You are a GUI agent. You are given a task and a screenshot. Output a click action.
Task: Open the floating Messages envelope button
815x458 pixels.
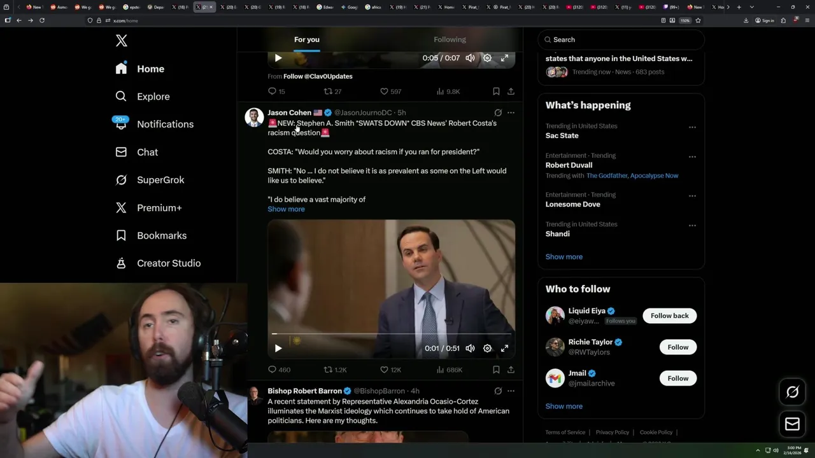[x=792, y=424]
